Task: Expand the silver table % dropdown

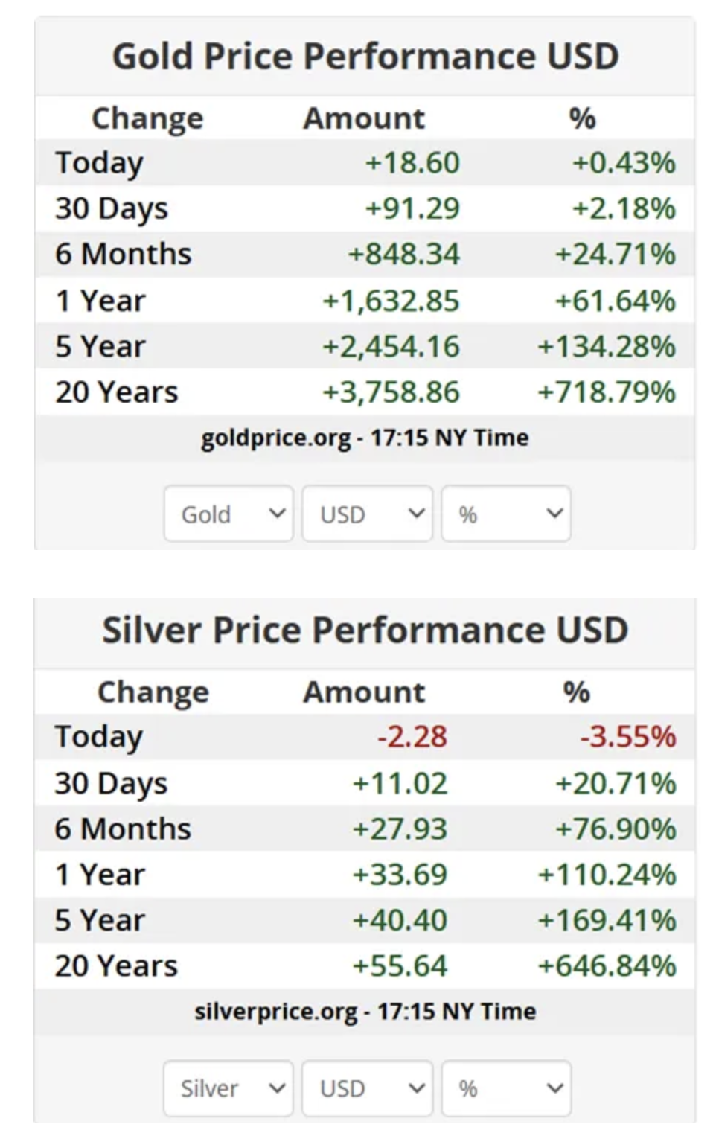Action: 506,1088
